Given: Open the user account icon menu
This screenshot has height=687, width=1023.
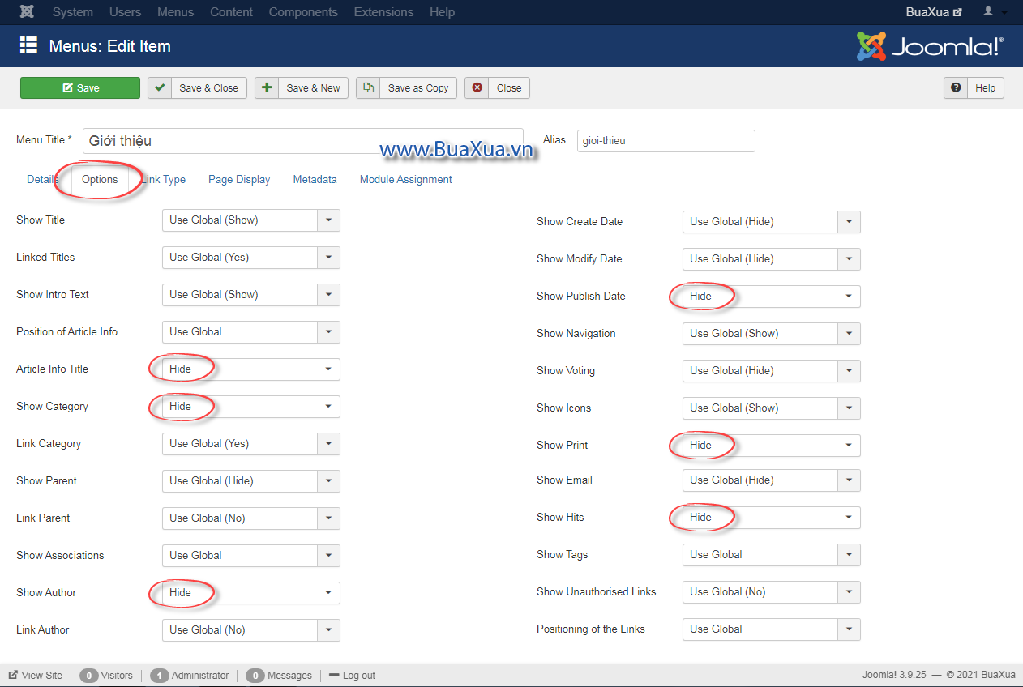Looking at the screenshot, I should (x=995, y=12).
